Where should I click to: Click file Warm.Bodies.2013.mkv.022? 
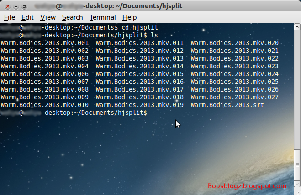click(235, 58)
